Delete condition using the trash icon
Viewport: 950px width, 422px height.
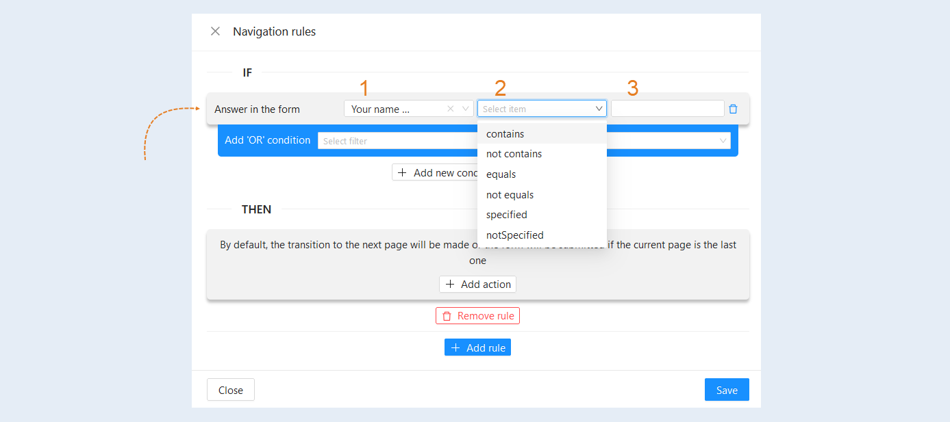[733, 109]
